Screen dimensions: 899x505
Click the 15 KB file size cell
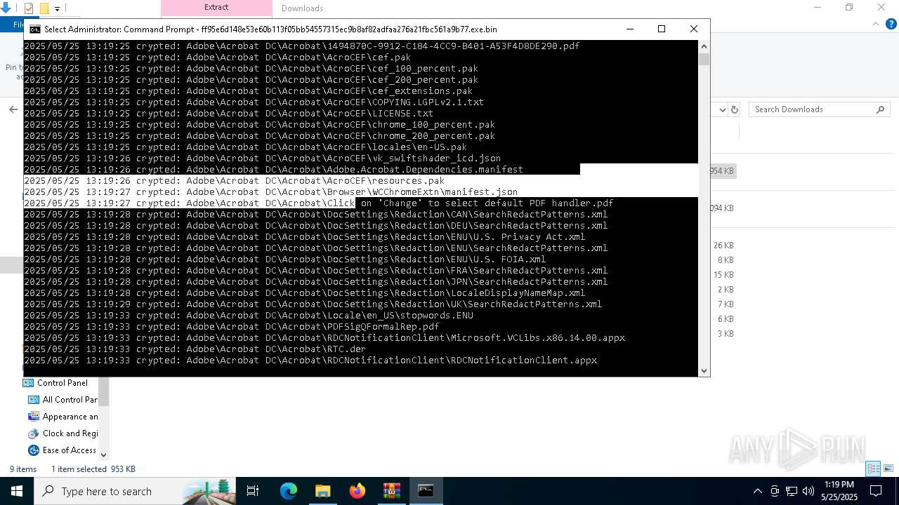(x=723, y=275)
